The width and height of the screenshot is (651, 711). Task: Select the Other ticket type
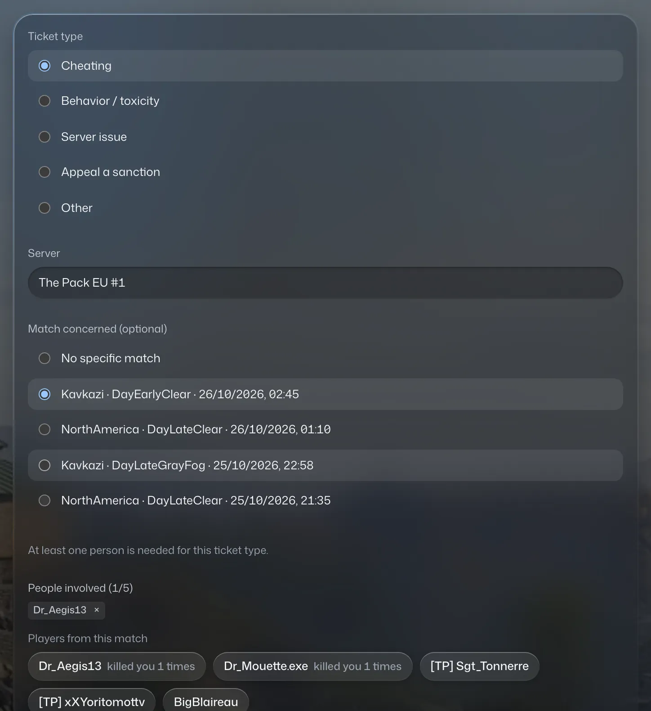click(x=325, y=208)
